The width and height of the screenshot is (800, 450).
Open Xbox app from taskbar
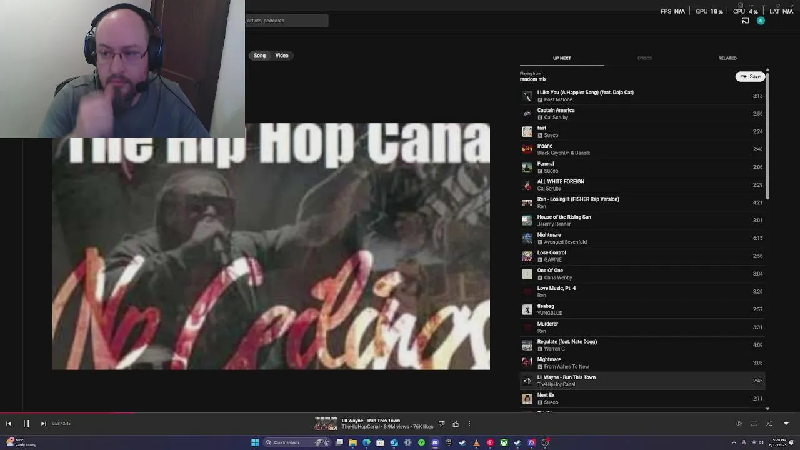pyautogui.click(x=504, y=442)
